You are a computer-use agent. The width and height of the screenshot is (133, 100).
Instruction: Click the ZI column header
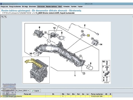click(110, 94)
